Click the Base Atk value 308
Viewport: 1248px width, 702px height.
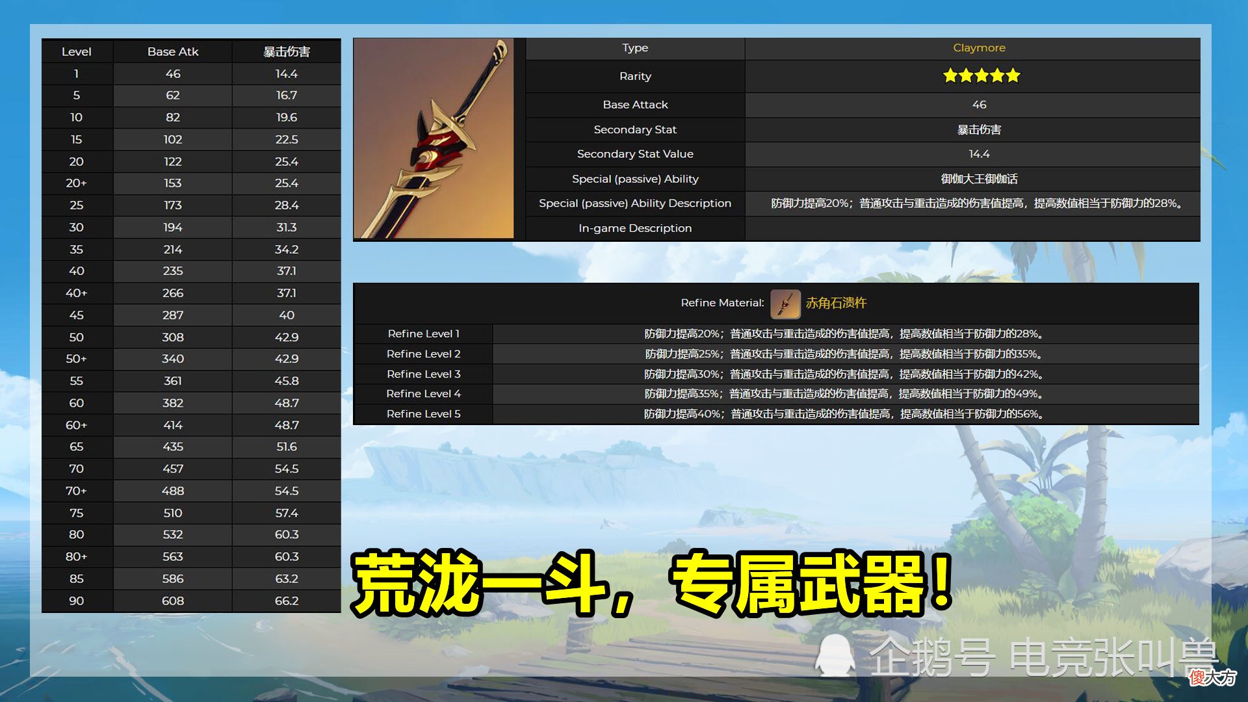(x=173, y=337)
